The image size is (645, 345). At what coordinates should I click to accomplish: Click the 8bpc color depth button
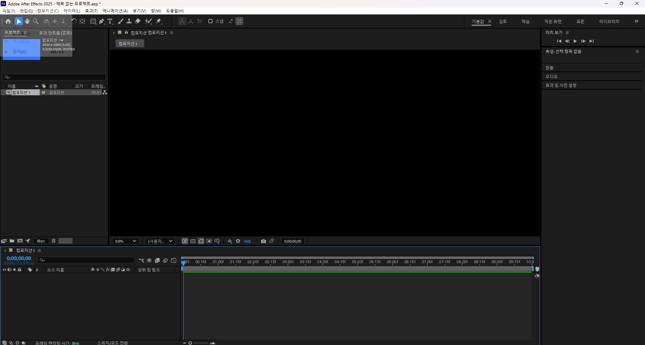pyautogui.click(x=41, y=241)
